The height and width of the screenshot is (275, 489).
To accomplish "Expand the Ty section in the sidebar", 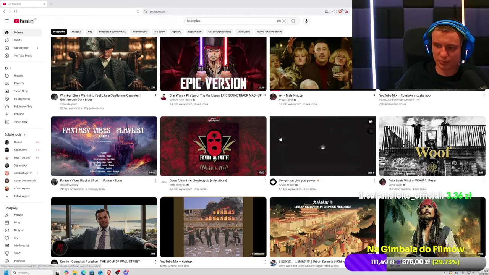I will 8,68.
